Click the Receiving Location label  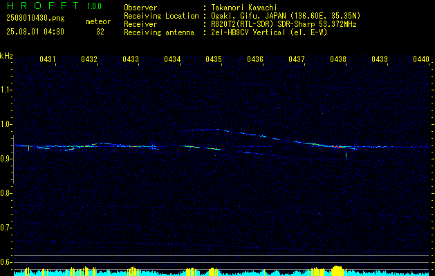tap(161, 16)
